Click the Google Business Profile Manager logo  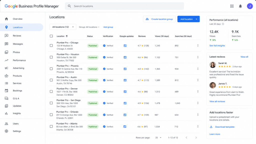31,6
